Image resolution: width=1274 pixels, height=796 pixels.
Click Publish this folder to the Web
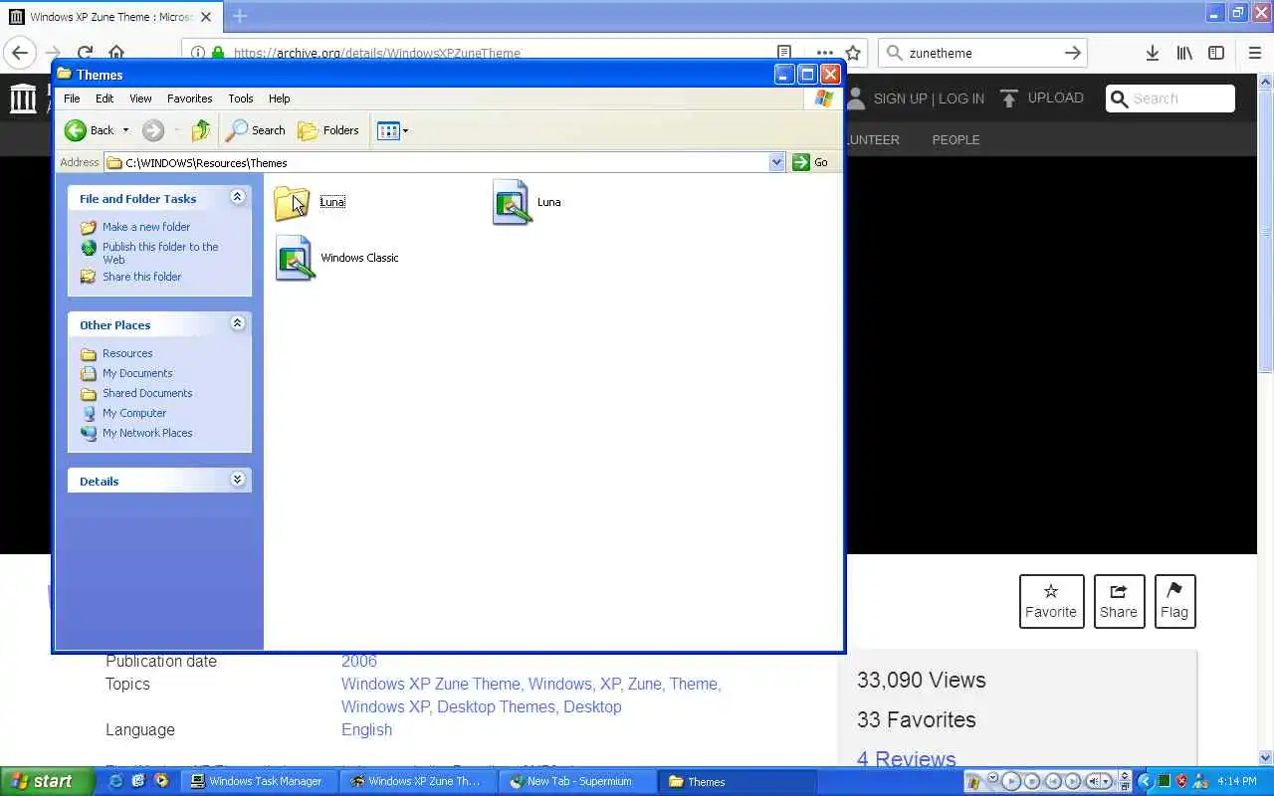159,253
